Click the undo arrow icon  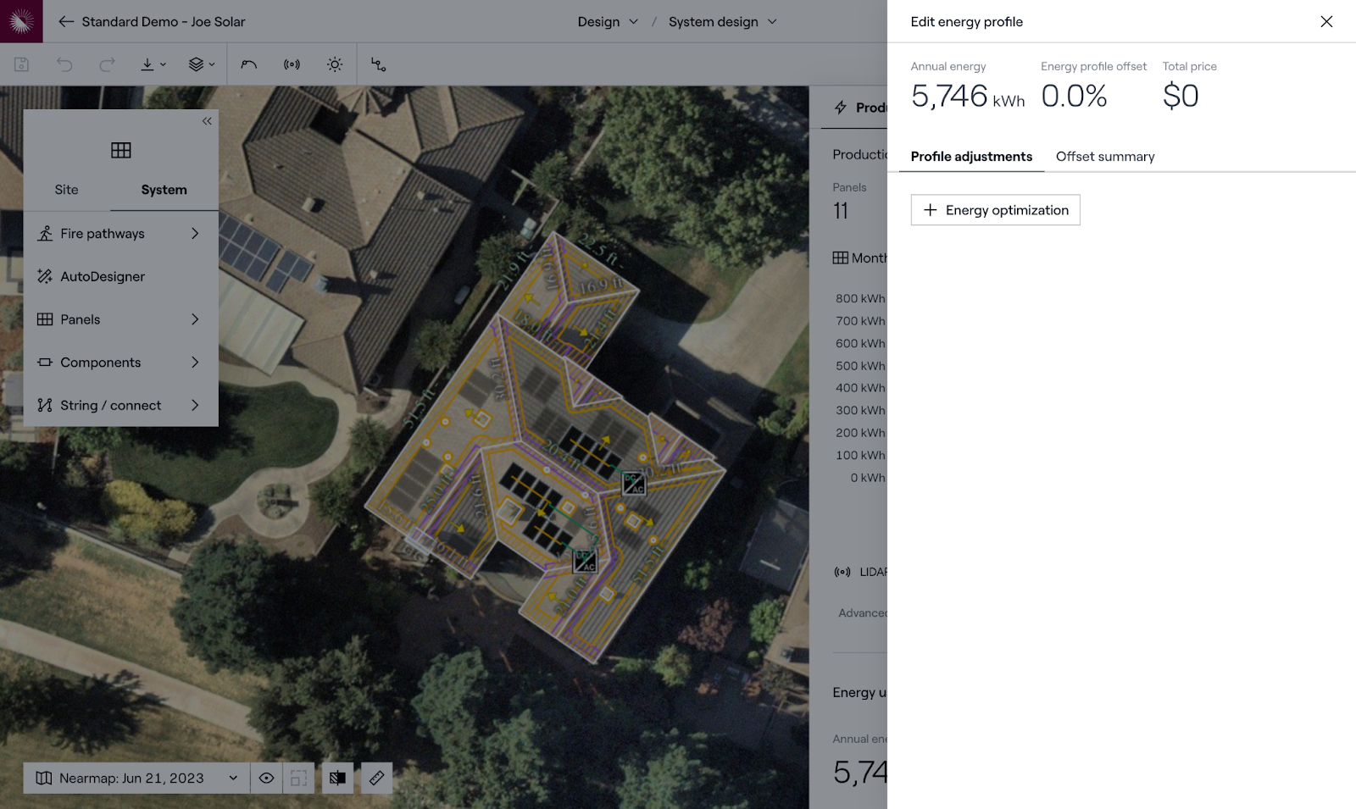pos(64,64)
